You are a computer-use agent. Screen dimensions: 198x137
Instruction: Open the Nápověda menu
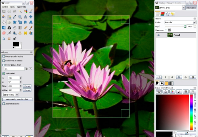pos(22,7)
